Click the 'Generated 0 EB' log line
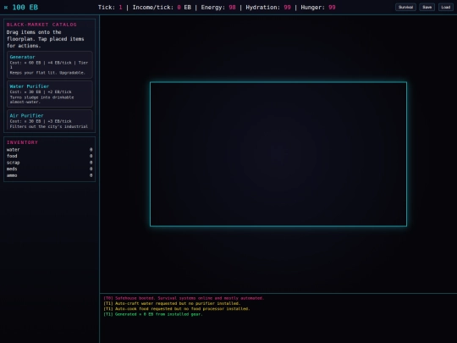The width and height of the screenshot is (457, 343). point(152,314)
